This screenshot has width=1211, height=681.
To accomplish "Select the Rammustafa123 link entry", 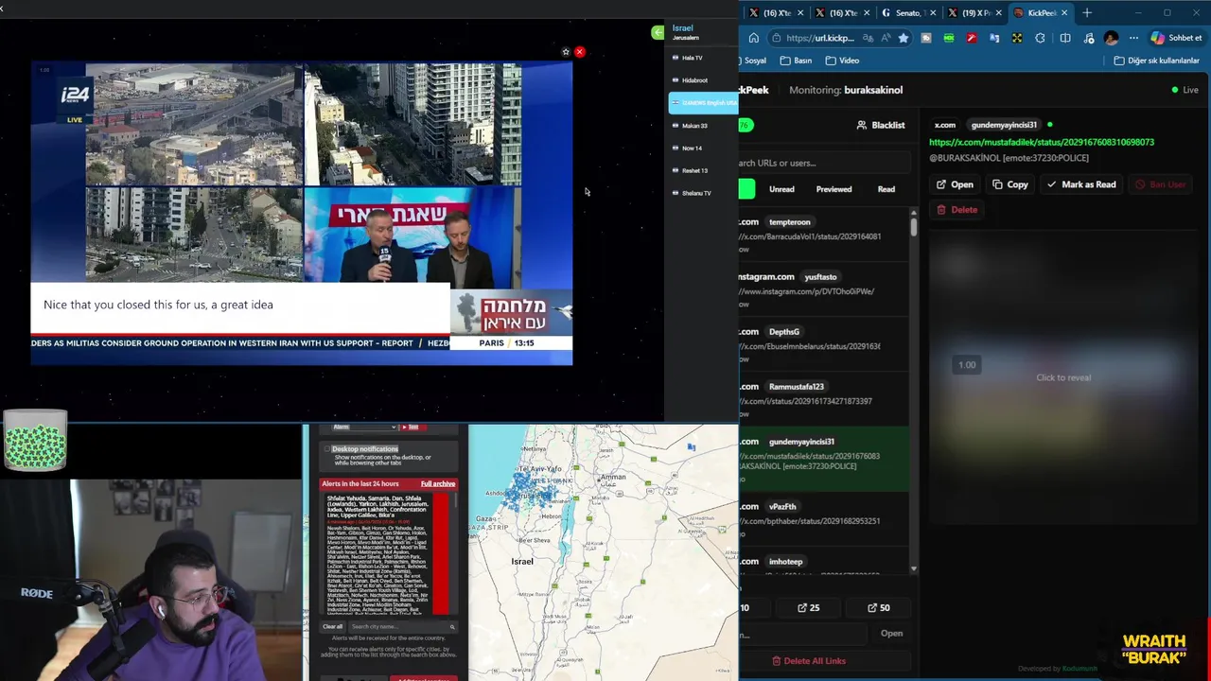I will point(823,399).
